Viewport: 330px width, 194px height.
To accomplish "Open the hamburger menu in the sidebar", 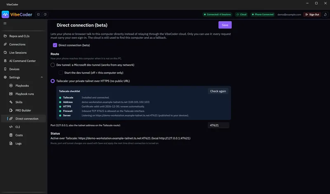I will [x=5, y=23].
